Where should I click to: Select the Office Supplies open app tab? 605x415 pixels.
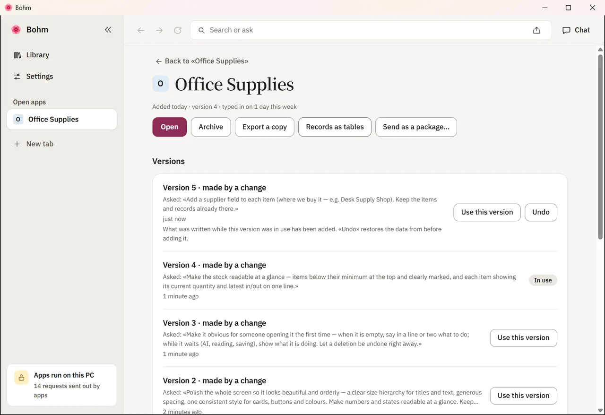tap(62, 120)
